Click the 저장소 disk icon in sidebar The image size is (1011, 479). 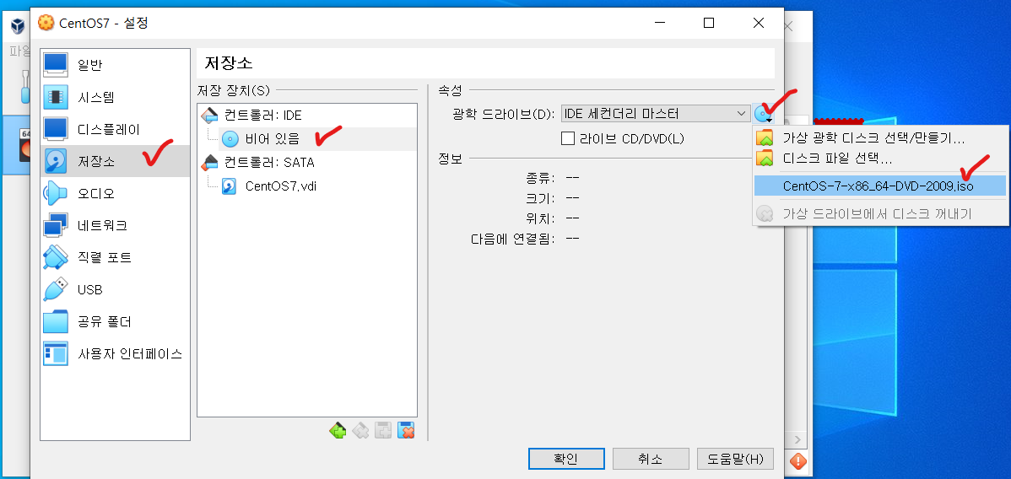(x=56, y=161)
